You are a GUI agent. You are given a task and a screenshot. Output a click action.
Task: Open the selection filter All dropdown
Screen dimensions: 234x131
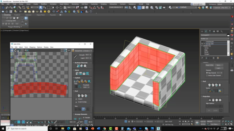34,7
